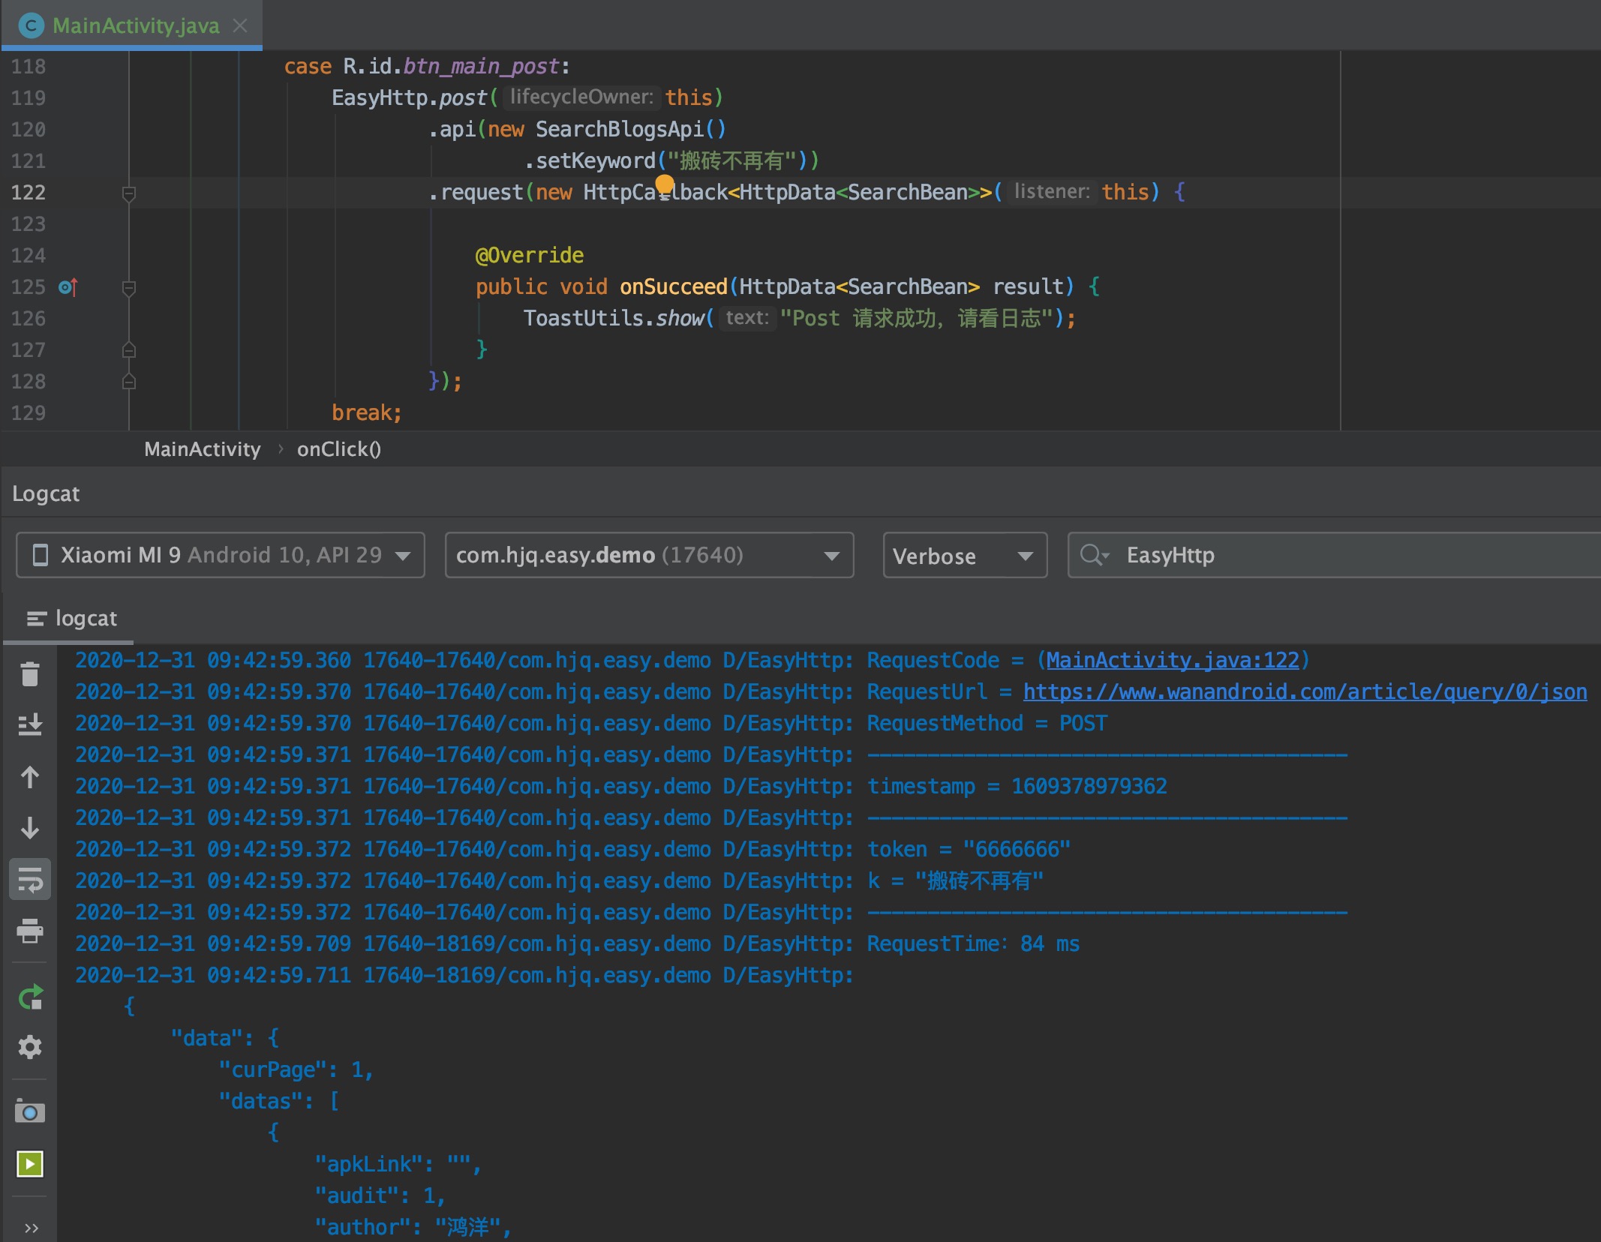
Task: Open the Xiaomi MI 9 device dropdown
Action: point(221,555)
